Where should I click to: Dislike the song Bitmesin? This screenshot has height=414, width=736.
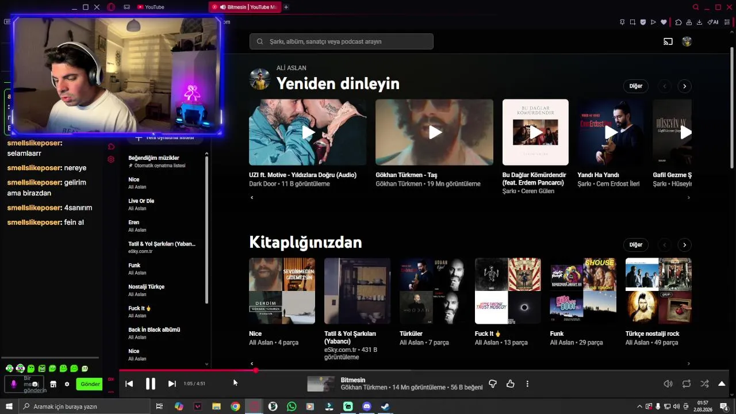click(492, 384)
